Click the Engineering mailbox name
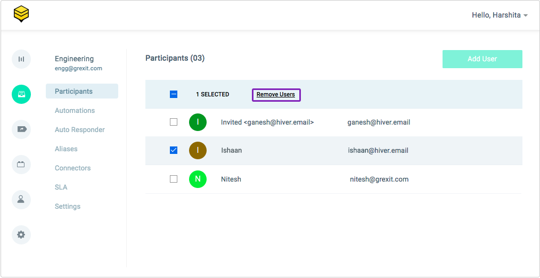This screenshot has width=540, height=278. click(x=74, y=59)
